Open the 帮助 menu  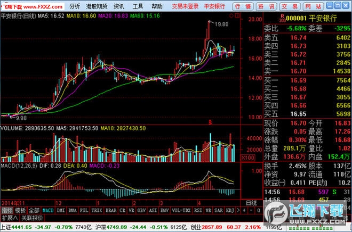[x=157, y=6]
